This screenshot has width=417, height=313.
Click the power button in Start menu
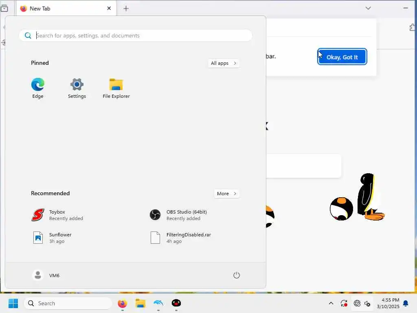click(x=237, y=275)
